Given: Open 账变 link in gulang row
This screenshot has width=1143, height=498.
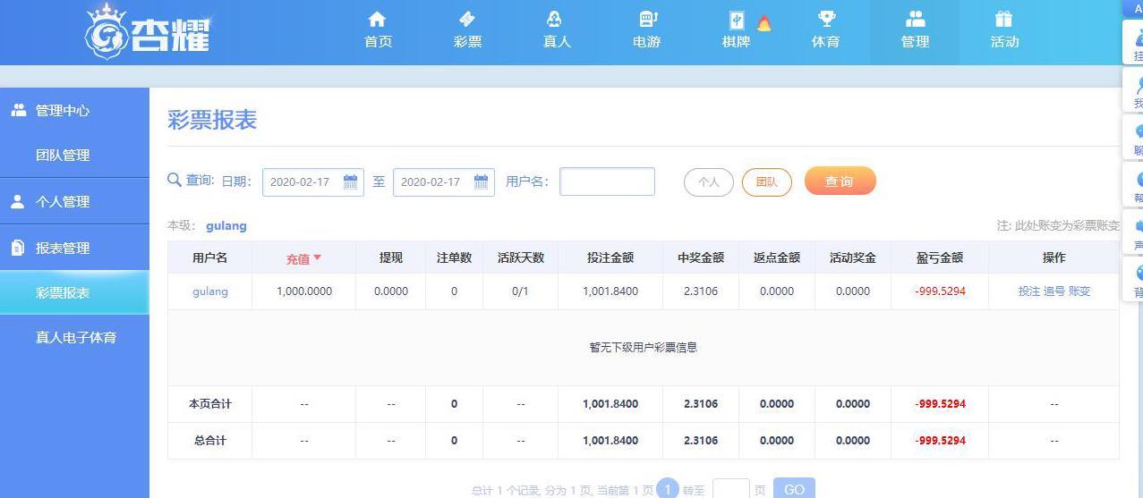Looking at the screenshot, I should (1079, 291).
